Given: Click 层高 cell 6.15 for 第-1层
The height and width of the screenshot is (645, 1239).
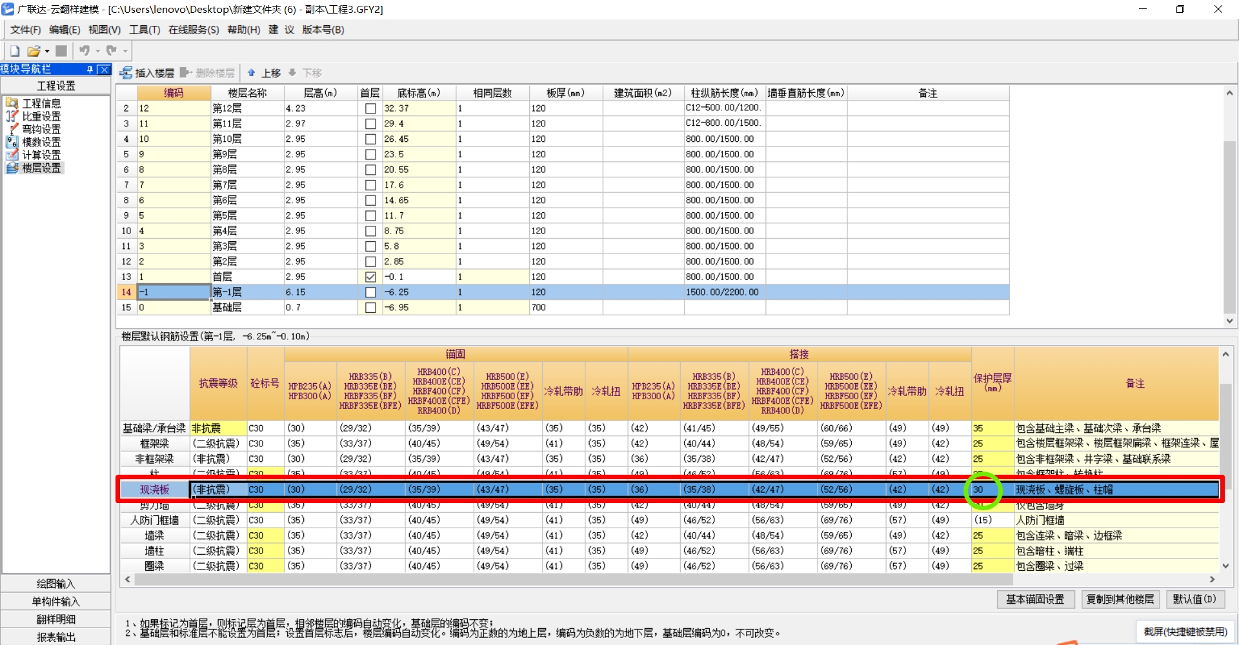Looking at the screenshot, I should pyautogui.click(x=321, y=292).
